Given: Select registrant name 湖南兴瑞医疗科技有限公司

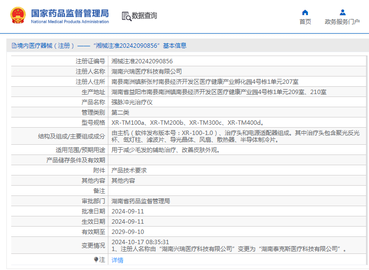Looking at the screenshot, I should (x=146, y=72).
